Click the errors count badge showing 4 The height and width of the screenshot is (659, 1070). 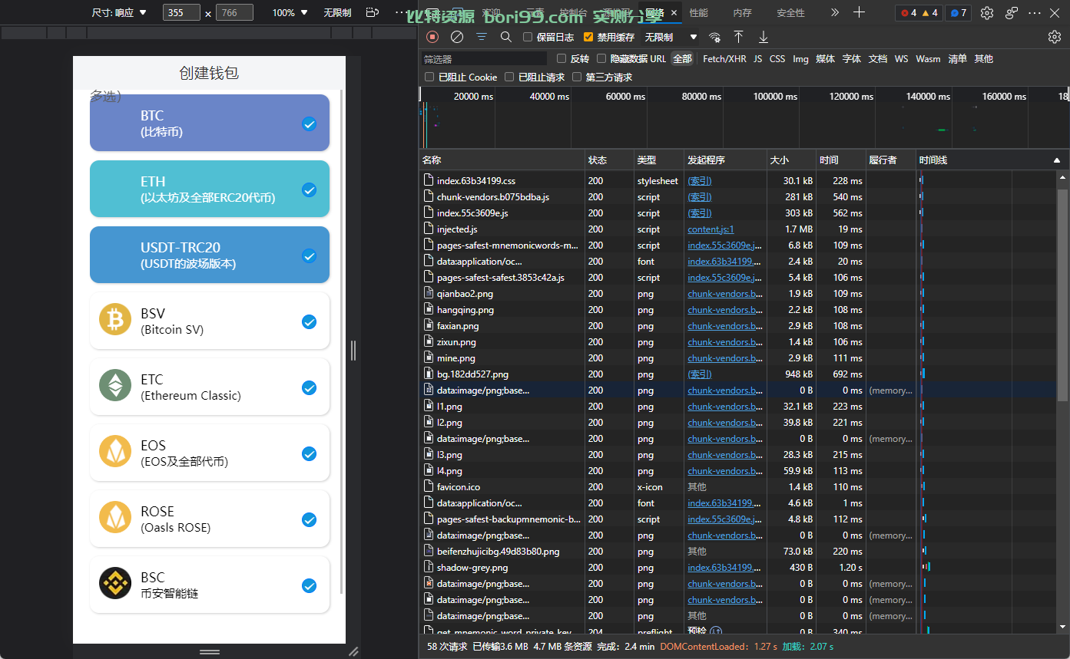[x=908, y=13]
